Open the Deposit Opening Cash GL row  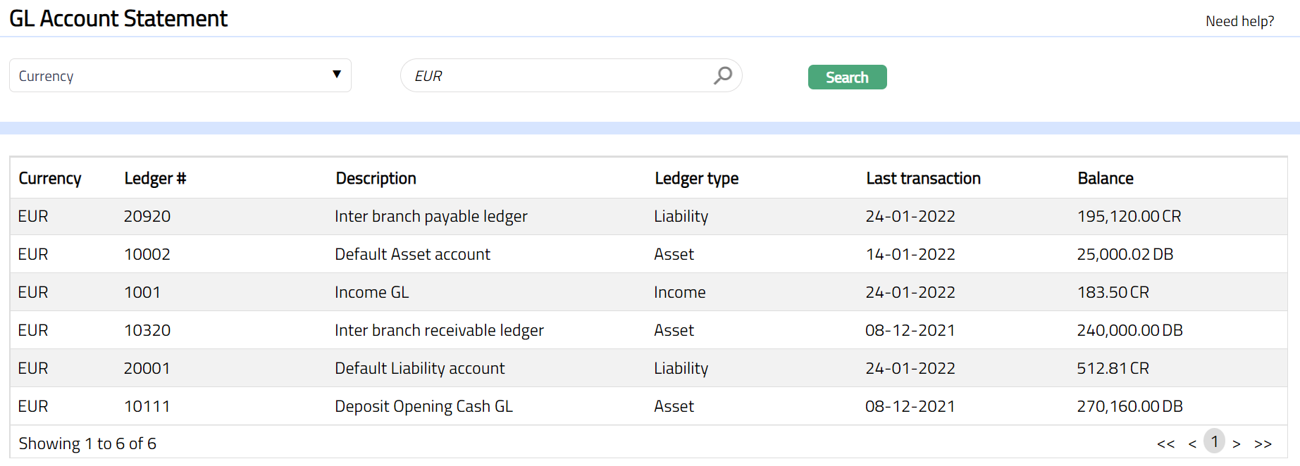click(423, 407)
